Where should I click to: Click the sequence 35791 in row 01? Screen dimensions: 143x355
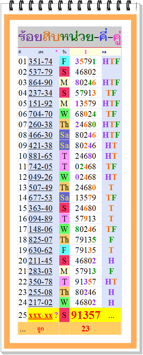pyautogui.click(x=86, y=62)
